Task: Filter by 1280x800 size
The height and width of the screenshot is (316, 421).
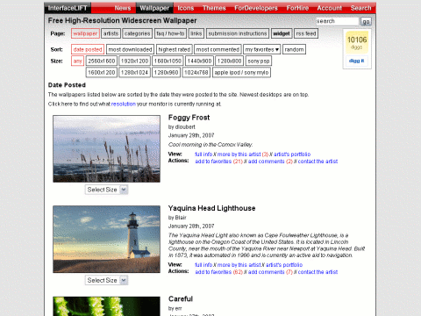Action: pos(230,61)
